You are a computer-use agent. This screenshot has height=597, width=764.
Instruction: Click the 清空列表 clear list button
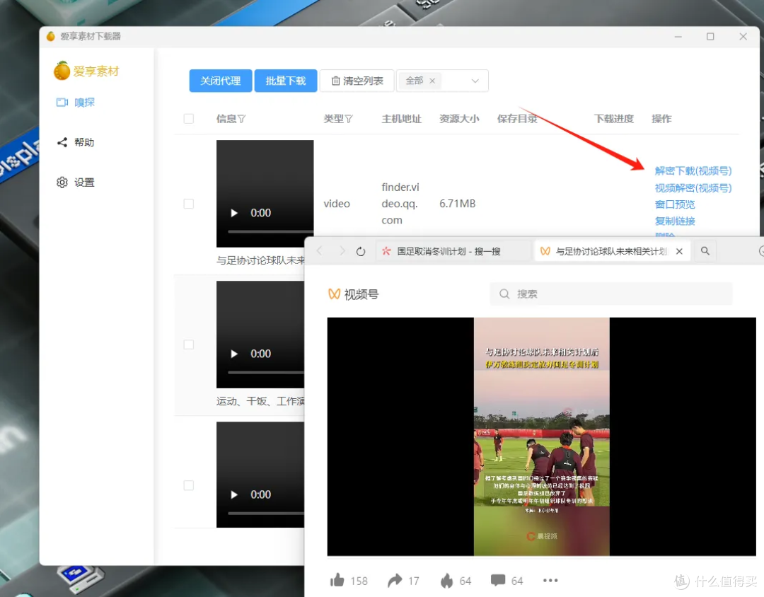pyautogui.click(x=357, y=81)
